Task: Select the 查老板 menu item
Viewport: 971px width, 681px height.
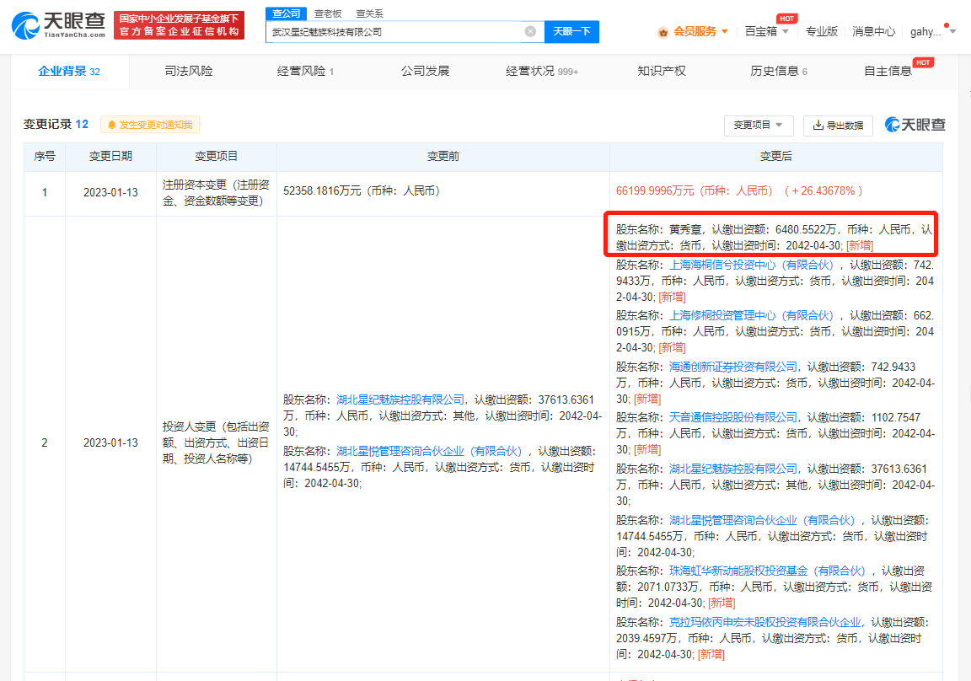Action: tap(329, 13)
